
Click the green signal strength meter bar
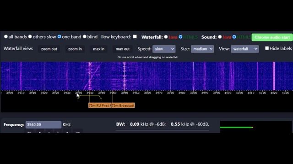[237, 128]
